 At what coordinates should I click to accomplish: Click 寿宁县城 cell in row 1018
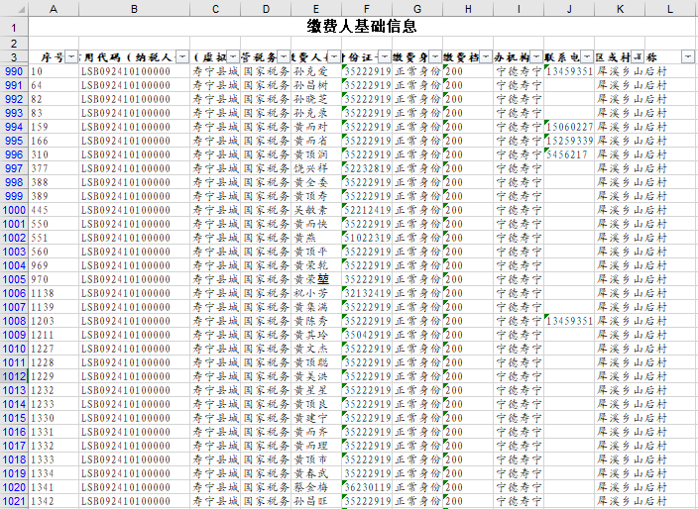tap(215, 459)
